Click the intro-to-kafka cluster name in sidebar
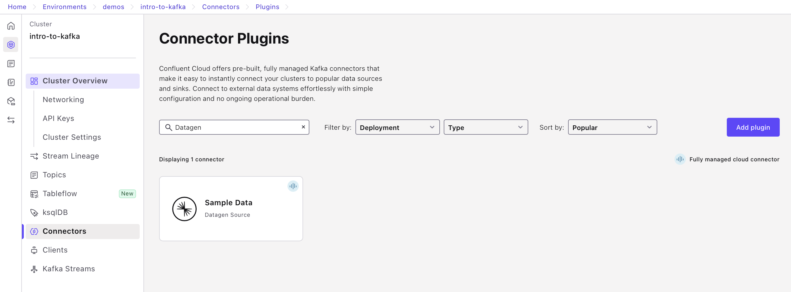Viewport: 791px width, 292px height. (x=54, y=36)
